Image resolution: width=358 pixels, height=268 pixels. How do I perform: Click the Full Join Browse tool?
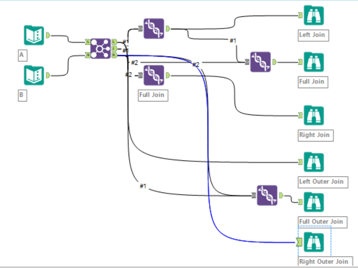313,62
